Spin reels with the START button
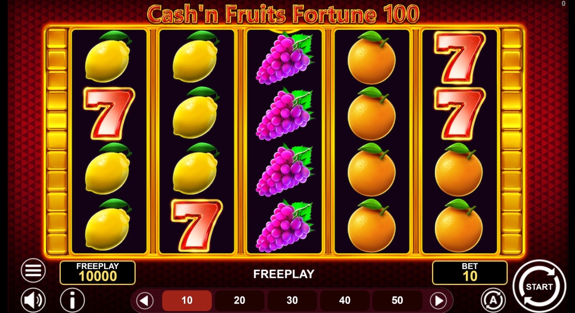The width and height of the screenshot is (575, 313). coord(539,286)
